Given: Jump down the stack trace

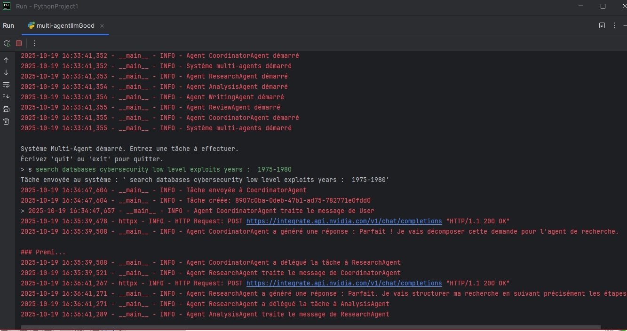Looking at the screenshot, I should click(6, 72).
